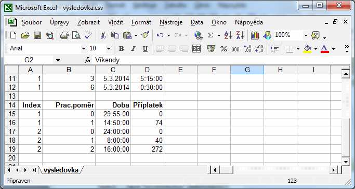Select the vysledovka sheet tab
This screenshot has width=355, height=189.
(61, 170)
